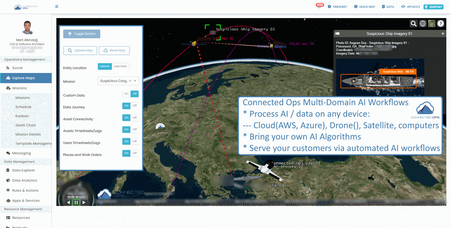Turn Data Journey off
Viewport: 451px width, 228px height.
coord(135,106)
